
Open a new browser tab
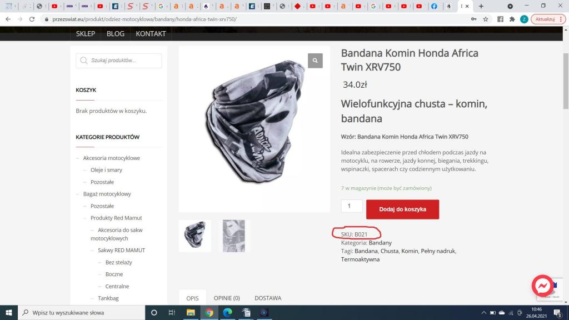point(481,6)
